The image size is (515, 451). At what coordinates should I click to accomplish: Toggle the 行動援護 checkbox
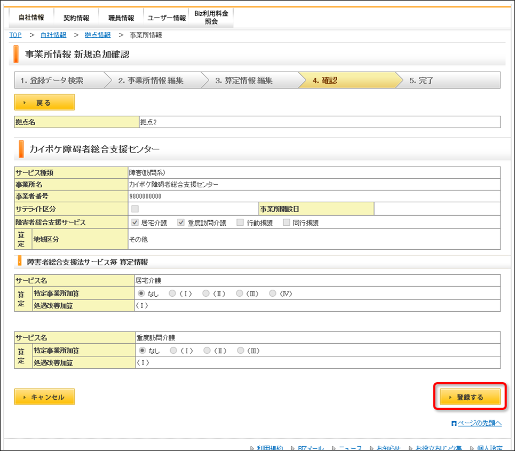click(x=240, y=223)
